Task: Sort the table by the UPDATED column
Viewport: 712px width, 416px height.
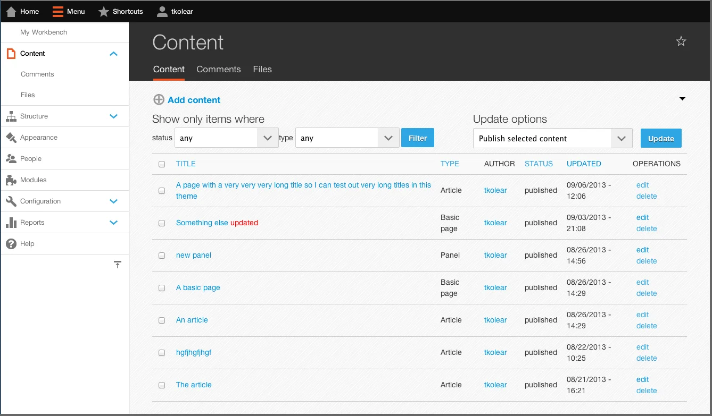Action: 584,164
